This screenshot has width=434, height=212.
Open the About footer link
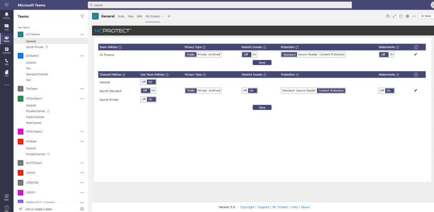tap(305, 207)
